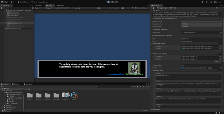Screen dimensions: 224x114
Task: Remove element from Name Text Array
Action: [x=219, y=51]
